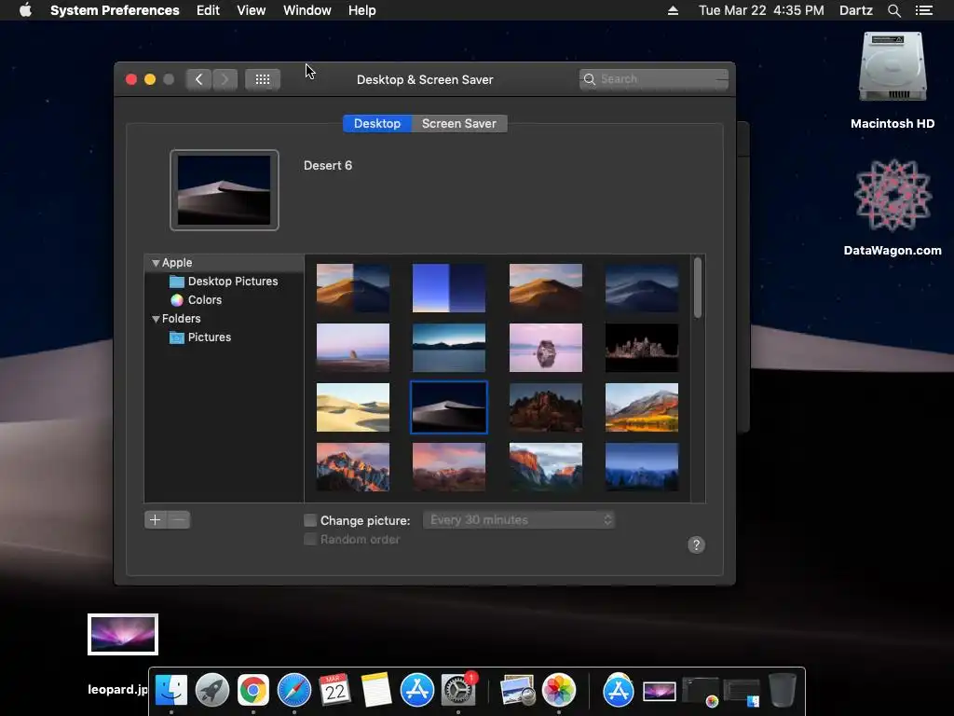
Task: Click the Search field
Action: pos(654,79)
